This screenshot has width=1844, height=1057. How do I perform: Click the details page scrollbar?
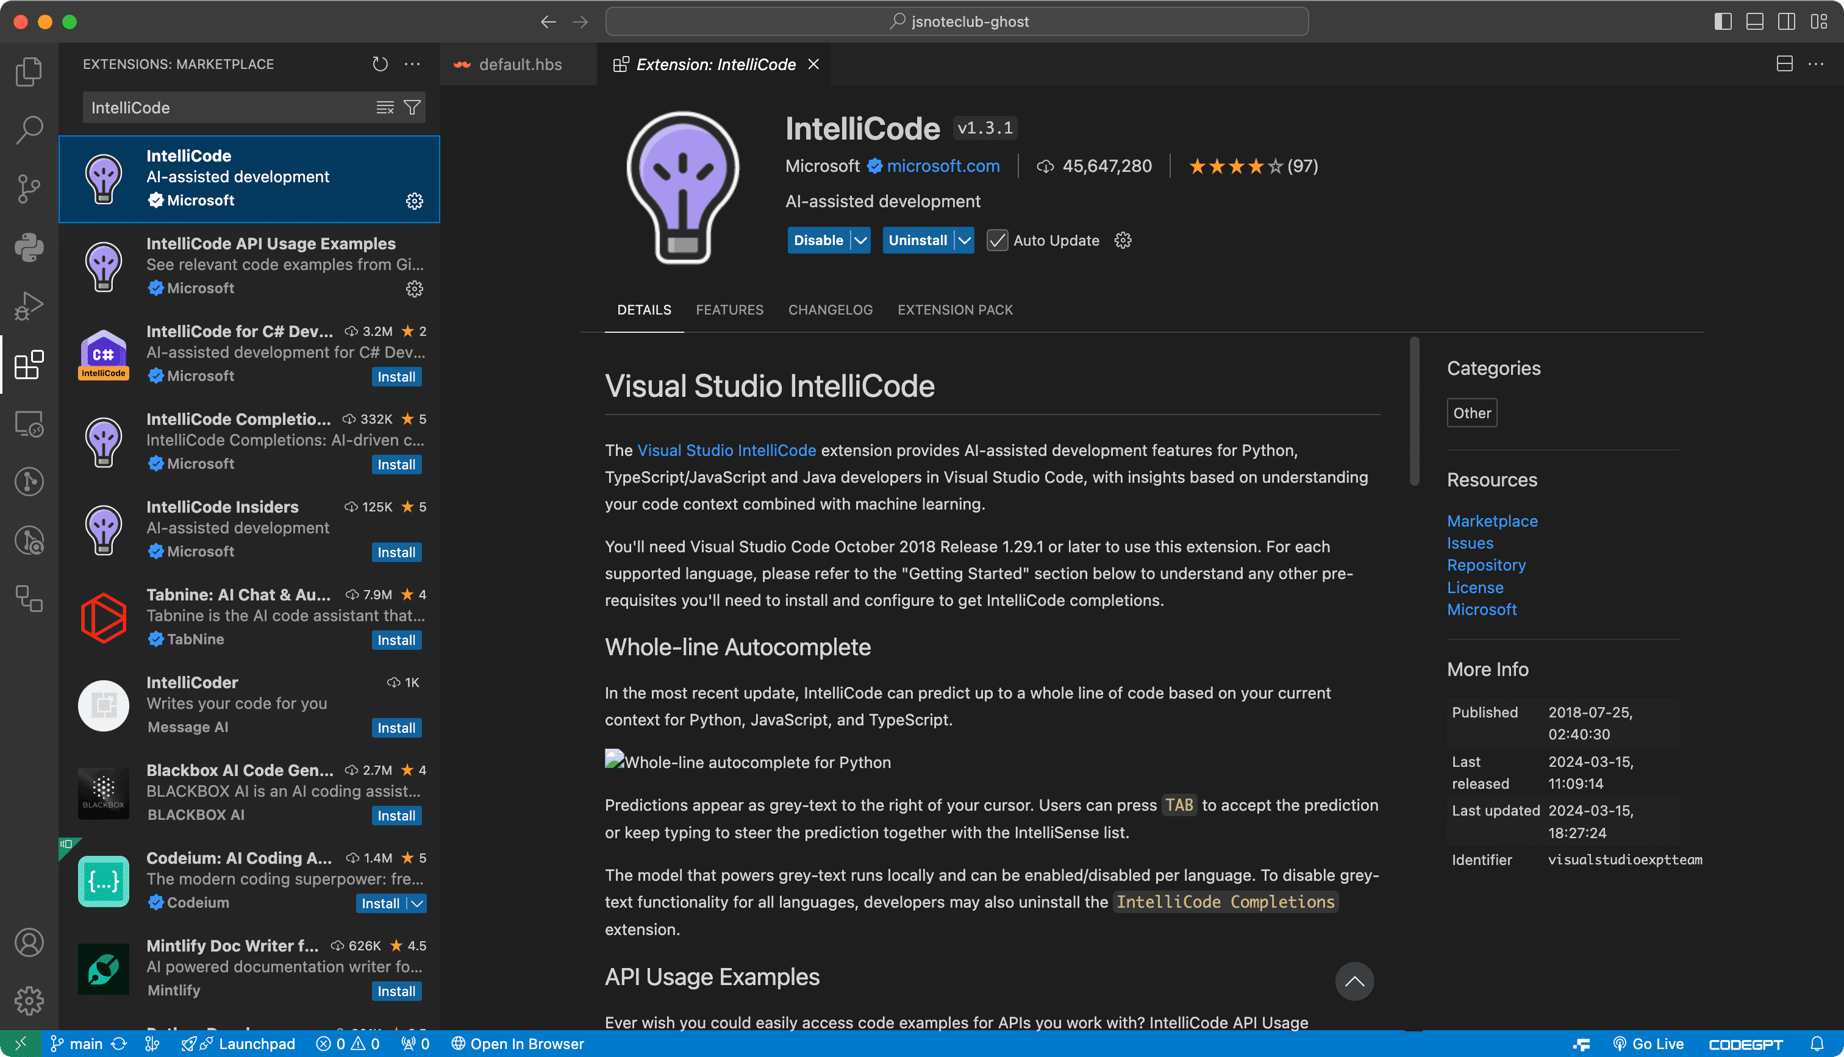[1413, 411]
